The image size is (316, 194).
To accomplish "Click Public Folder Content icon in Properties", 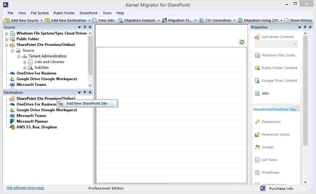I will (x=257, y=68).
